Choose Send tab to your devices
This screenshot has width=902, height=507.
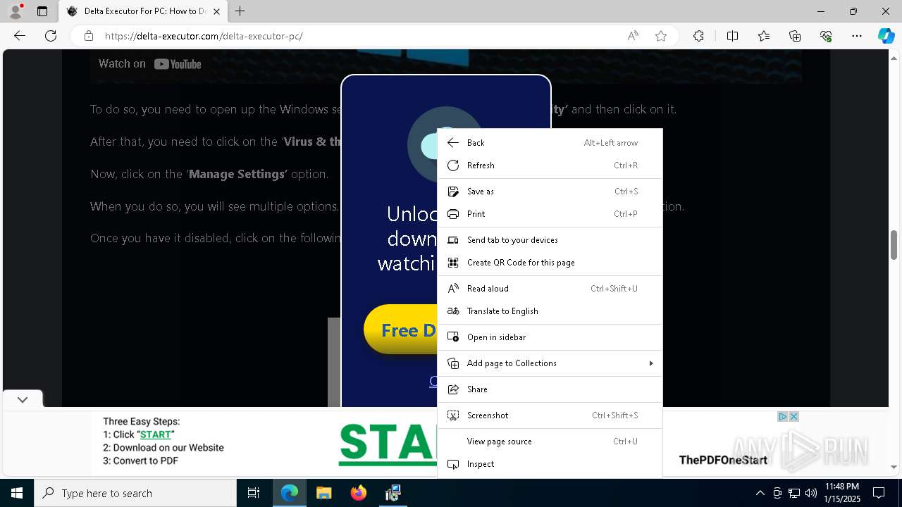point(550,240)
